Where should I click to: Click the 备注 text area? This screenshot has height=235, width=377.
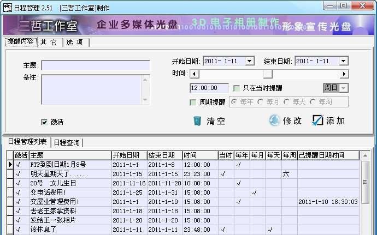(92, 89)
